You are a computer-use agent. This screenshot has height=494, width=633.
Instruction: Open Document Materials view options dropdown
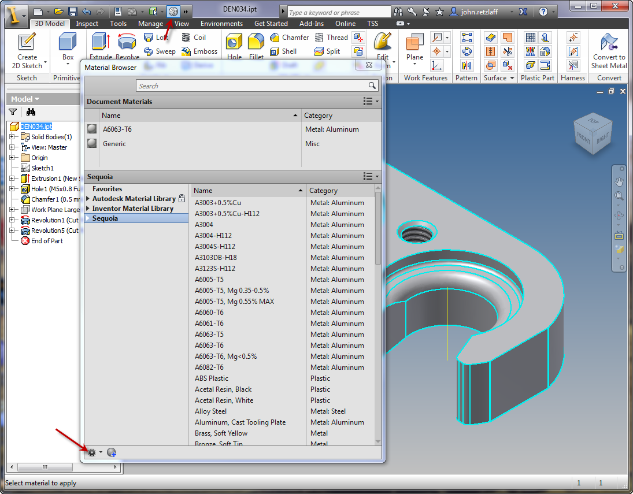click(371, 101)
